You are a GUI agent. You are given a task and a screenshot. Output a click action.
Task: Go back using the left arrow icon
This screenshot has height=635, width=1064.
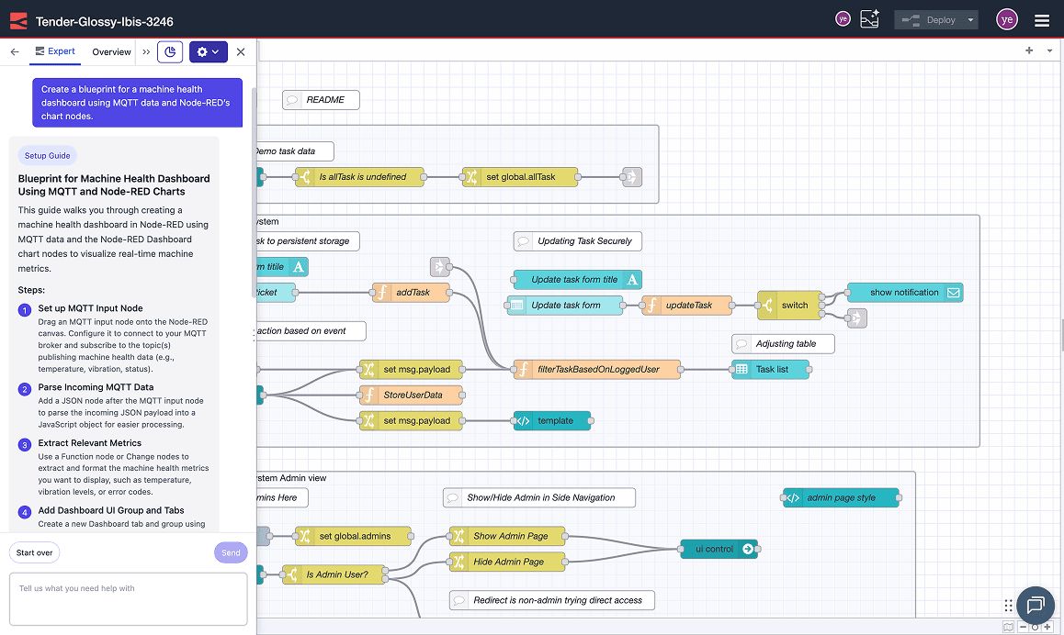[15, 52]
